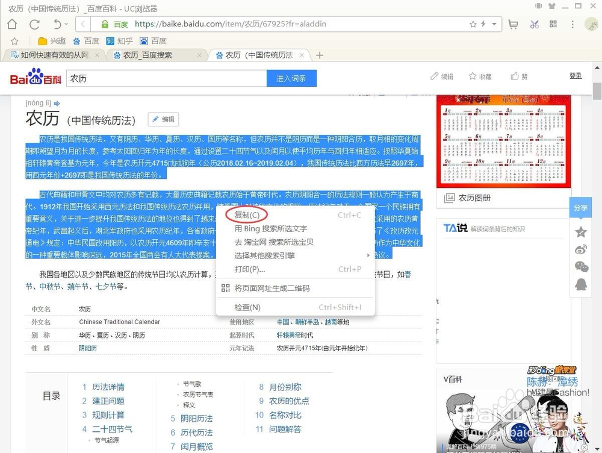Viewport: 602px width, 453px height.
Task: Open the QR grid extensions icon
Action: point(553,24)
